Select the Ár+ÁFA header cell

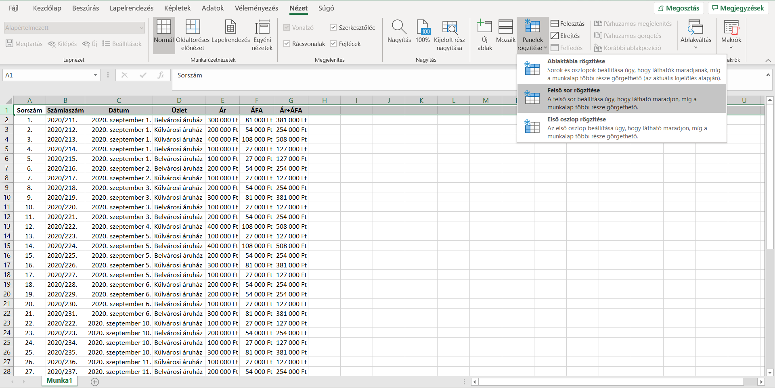(x=291, y=110)
